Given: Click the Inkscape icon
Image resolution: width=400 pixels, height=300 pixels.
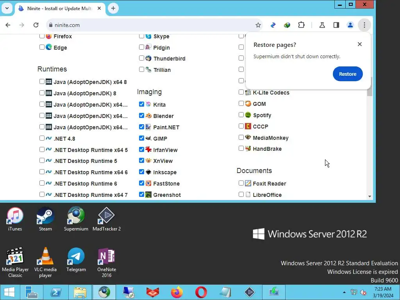Looking at the screenshot, I should (x=148, y=172).
